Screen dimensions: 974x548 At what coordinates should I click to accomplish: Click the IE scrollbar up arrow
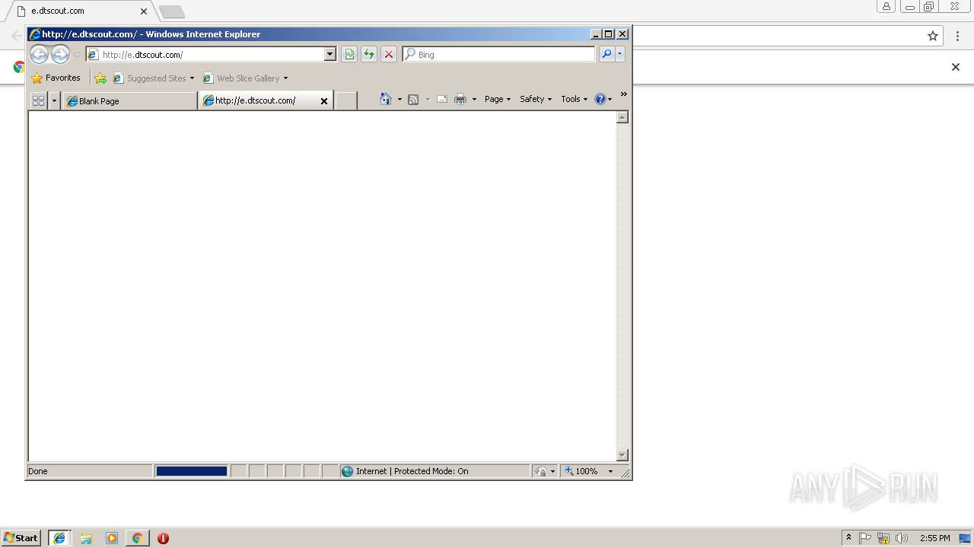click(x=622, y=117)
